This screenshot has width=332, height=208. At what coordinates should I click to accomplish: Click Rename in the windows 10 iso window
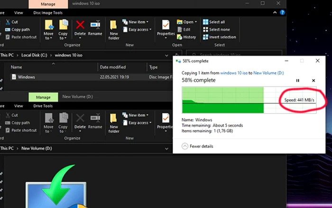pos(95,28)
